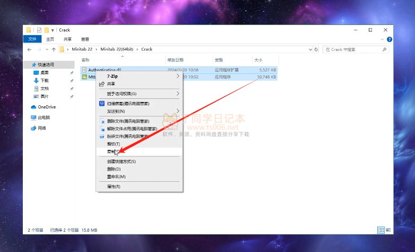Switch to large icons view
This screenshot has width=415, height=252.
point(388,230)
